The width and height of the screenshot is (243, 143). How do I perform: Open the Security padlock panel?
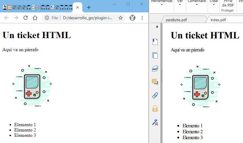pyautogui.click(x=155, y=108)
